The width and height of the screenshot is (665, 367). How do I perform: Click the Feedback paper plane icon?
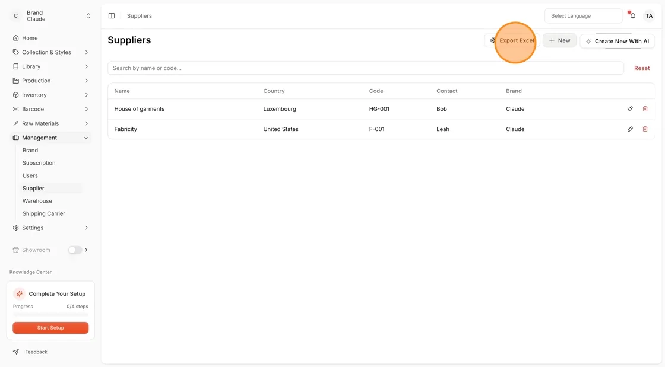coord(15,352)
